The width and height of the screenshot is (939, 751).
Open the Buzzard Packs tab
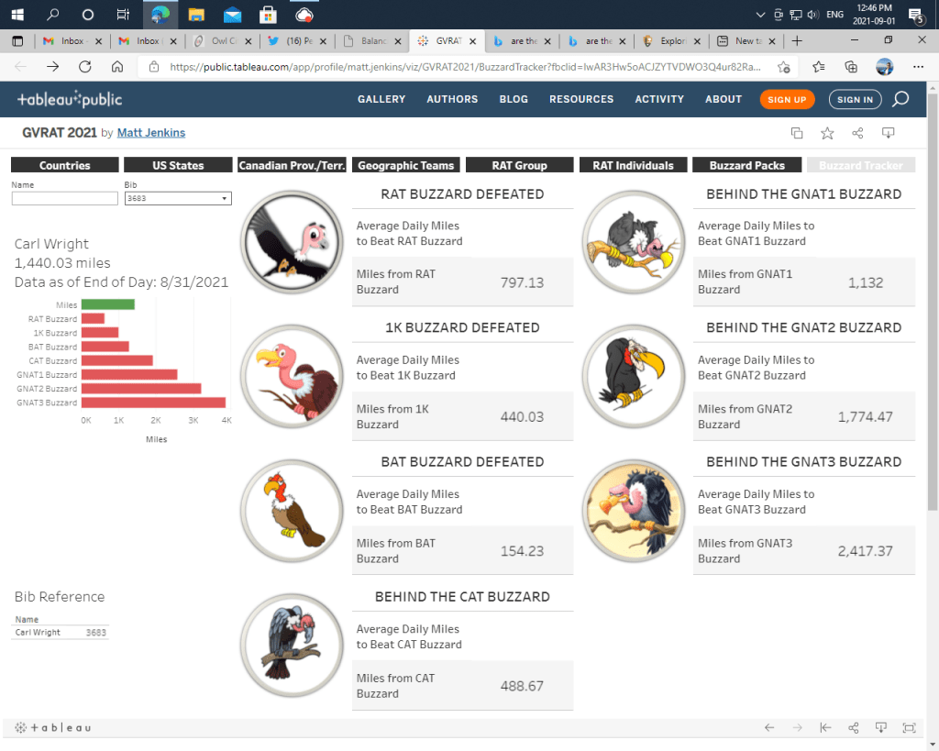[x=747, y=165]
